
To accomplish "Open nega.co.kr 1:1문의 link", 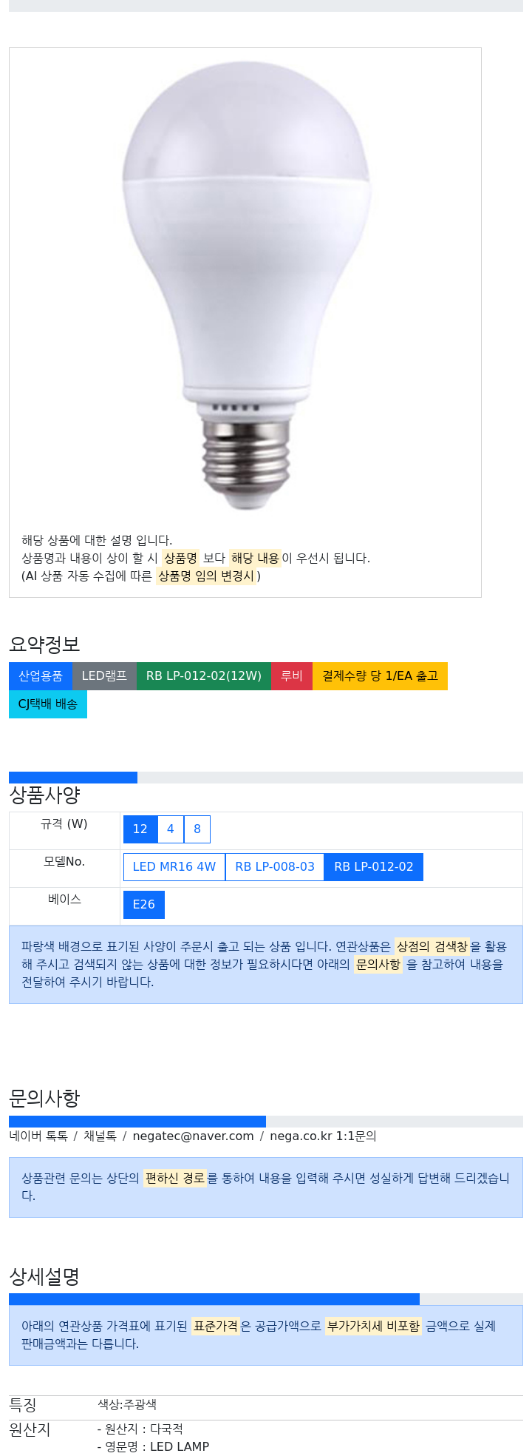I will [323, 1136].
